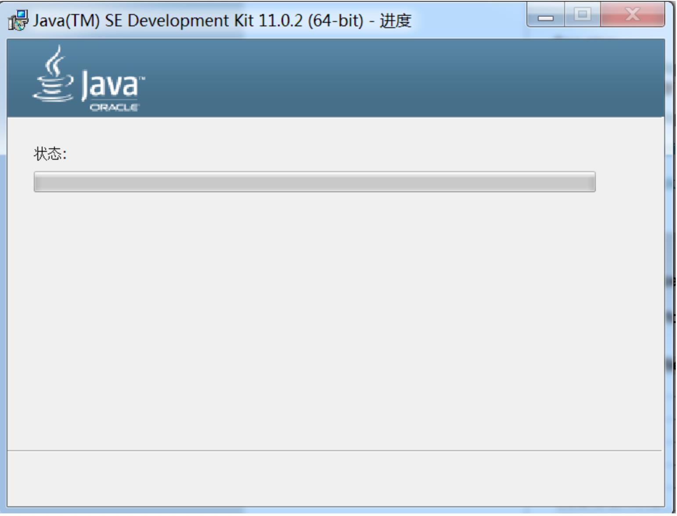
Task: Click the disabled maximize button
Action: coord(582,15)
